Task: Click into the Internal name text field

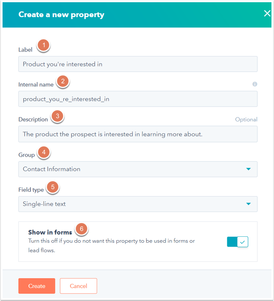Action: click(x=138, y=99)
